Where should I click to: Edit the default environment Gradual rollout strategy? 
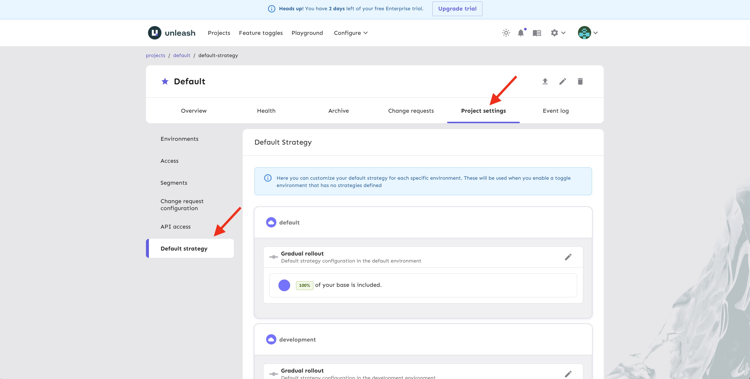tap(568, 257)
